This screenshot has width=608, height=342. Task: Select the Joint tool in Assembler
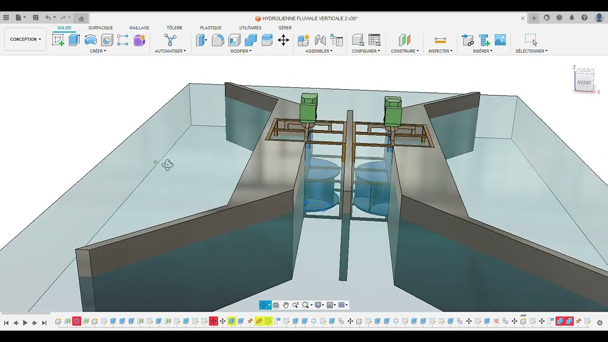coord(320,40)
